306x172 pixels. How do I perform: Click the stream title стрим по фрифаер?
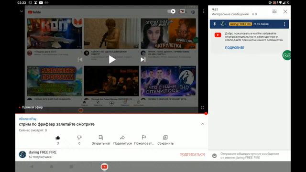(x=56, y=124)
